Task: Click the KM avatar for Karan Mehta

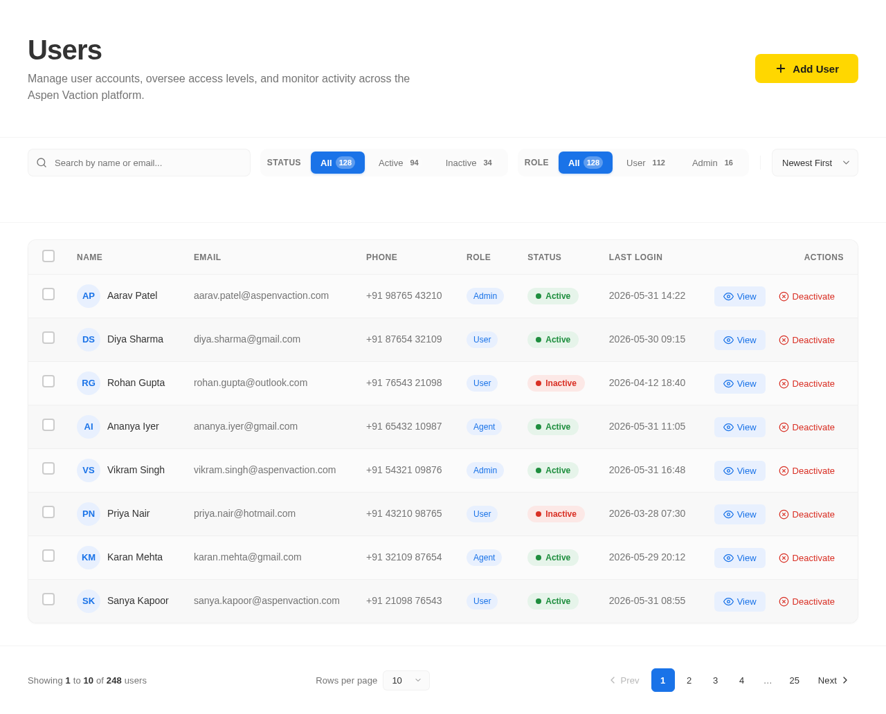Action: [x=89, y=558]
